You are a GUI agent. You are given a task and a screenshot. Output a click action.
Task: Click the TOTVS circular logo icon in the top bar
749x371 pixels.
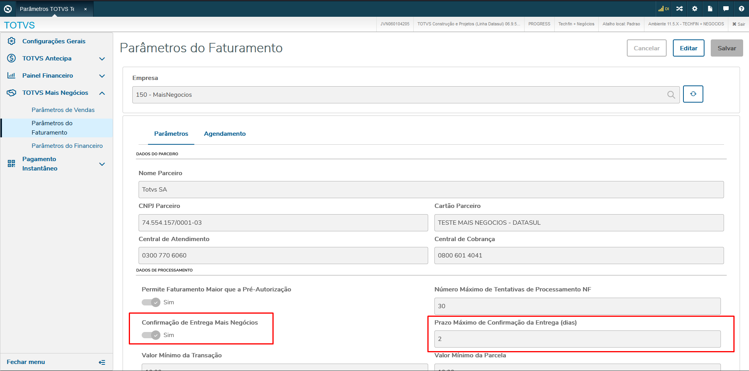click(x=8, y=9)
